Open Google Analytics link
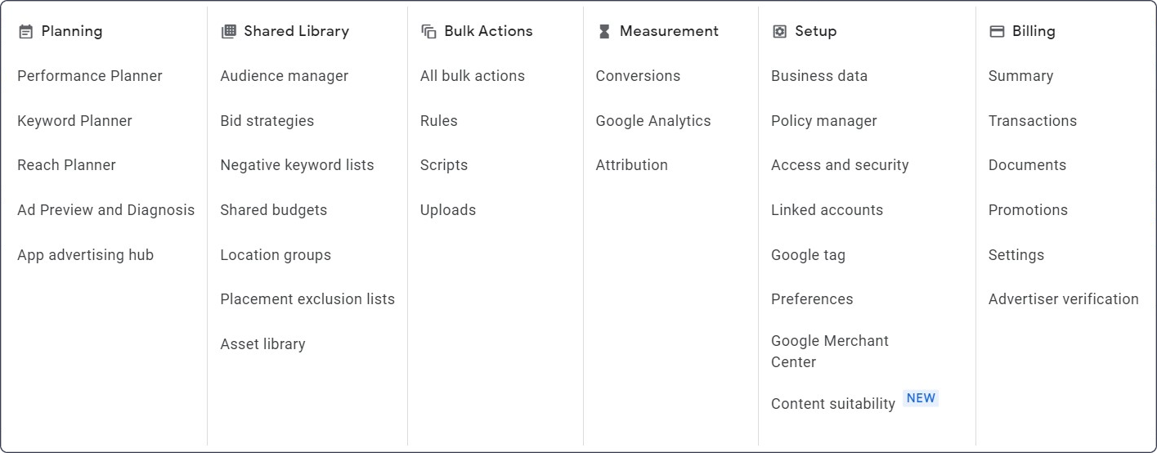This screenshot has height=453, width=1157. click(x=653, y=121)
